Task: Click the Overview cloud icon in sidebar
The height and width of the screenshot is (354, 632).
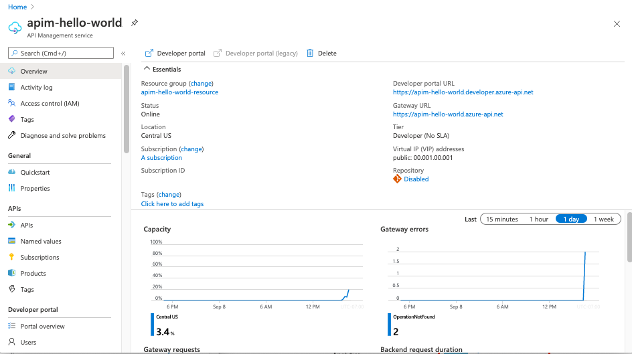Action: (x=11, y=71)
